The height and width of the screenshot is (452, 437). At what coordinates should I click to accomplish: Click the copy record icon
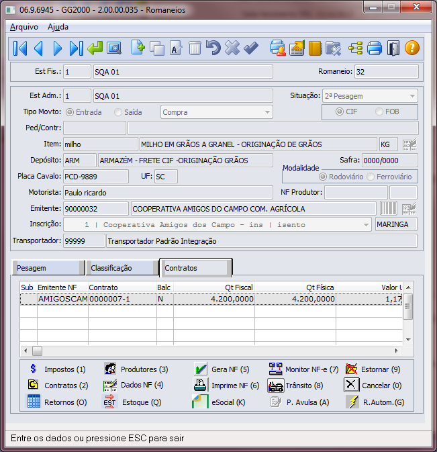pos(157,48)
